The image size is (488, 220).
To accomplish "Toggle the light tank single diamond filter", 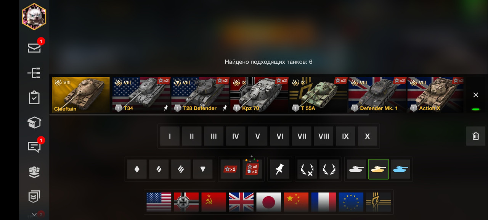I will click(137, 169).
